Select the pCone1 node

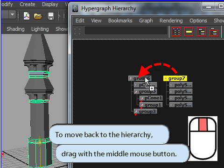click(x=151, y=98)
